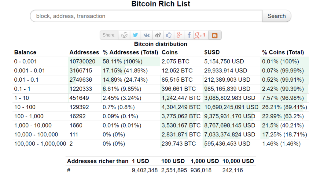
Task: Click the Addresses richer than label
Action: (x=98, y=161)
